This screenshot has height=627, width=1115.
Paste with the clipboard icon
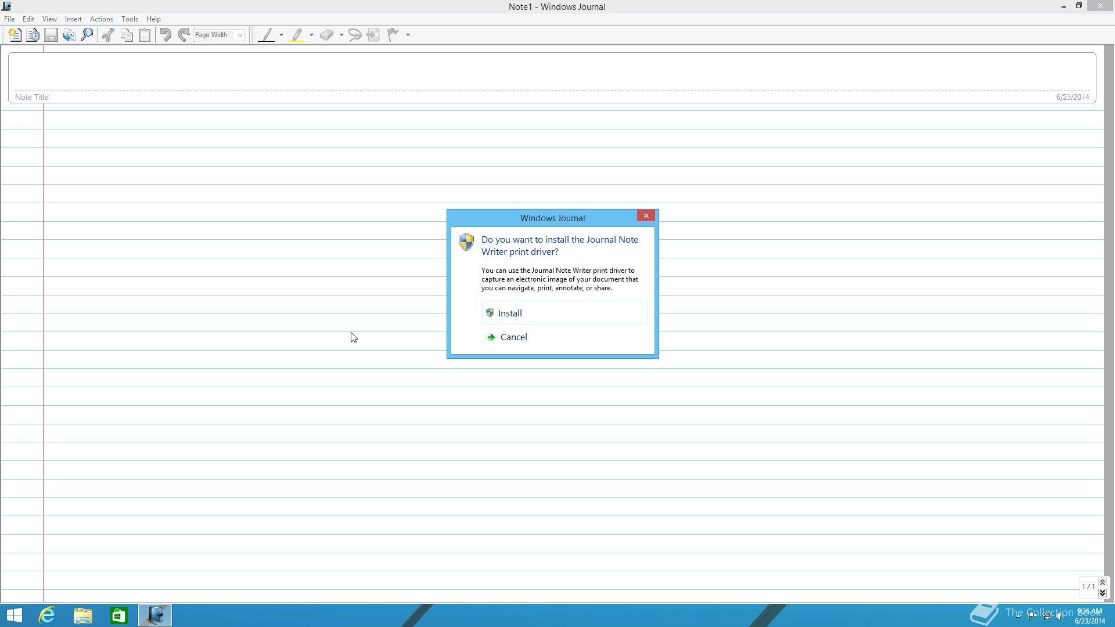point(145,35)
